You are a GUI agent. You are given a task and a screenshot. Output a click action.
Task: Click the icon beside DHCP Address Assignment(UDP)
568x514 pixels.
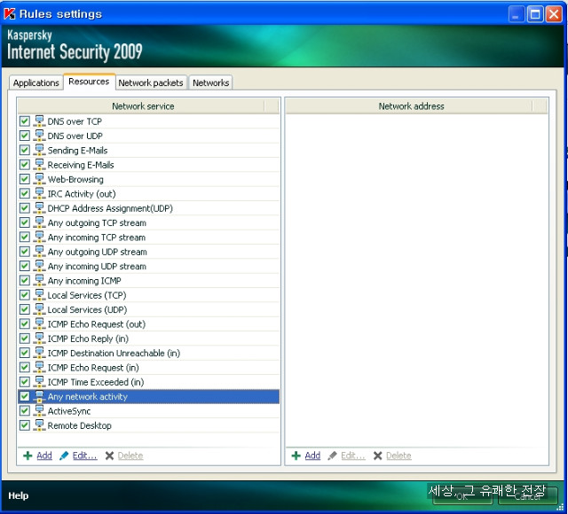point(39,208)
